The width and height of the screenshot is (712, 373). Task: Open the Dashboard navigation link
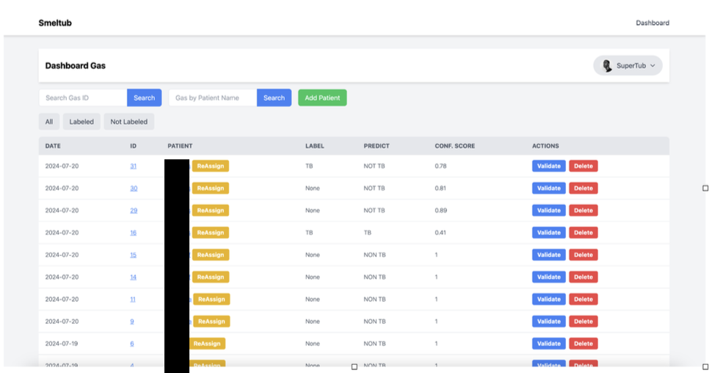[652, 23]
